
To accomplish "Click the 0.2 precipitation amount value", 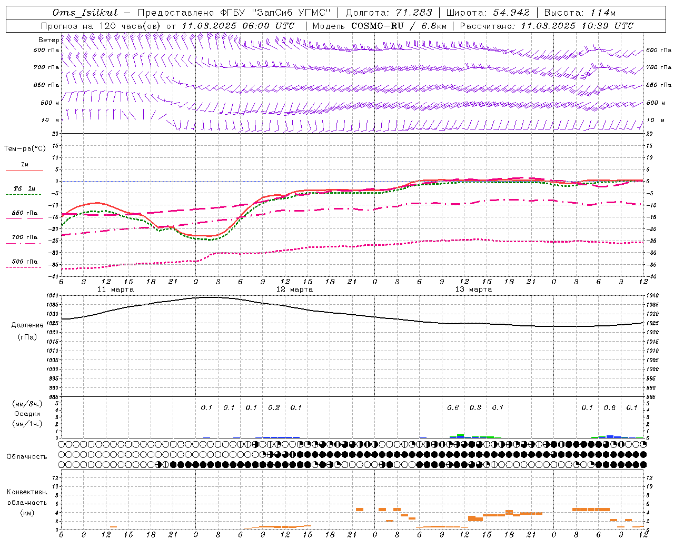I will pyautogui.click(x=274, y=407).
